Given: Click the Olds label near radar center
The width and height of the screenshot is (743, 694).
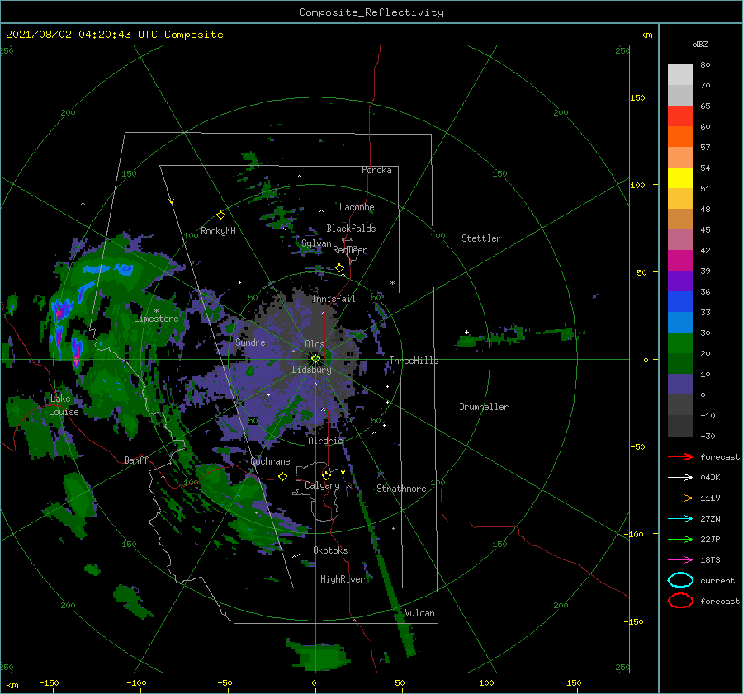Looking at the screenshot, I should (x=315, y=344).
